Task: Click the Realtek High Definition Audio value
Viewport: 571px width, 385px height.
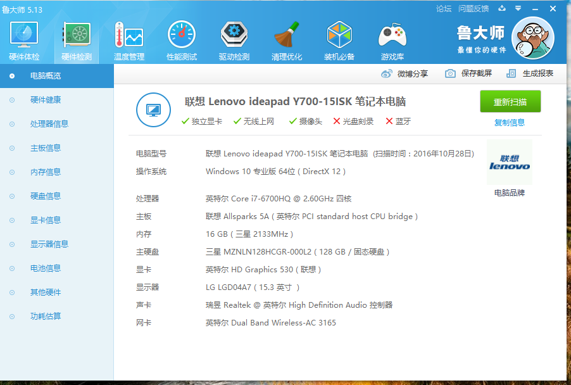Action: (x=299, y=305)
